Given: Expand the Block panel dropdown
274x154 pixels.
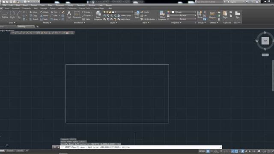Looking at the screenshot, I should pos(146,23).
